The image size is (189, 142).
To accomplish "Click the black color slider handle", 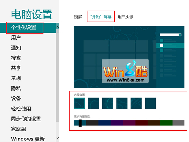I will 80,123.
